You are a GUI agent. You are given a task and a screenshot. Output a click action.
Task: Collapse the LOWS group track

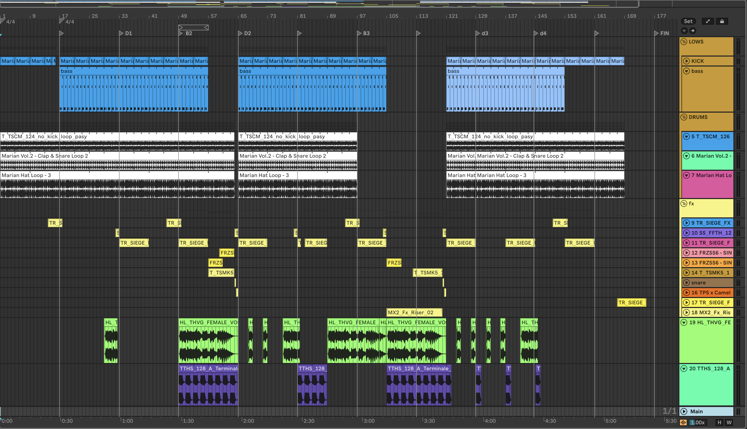(x=684, y=42)
